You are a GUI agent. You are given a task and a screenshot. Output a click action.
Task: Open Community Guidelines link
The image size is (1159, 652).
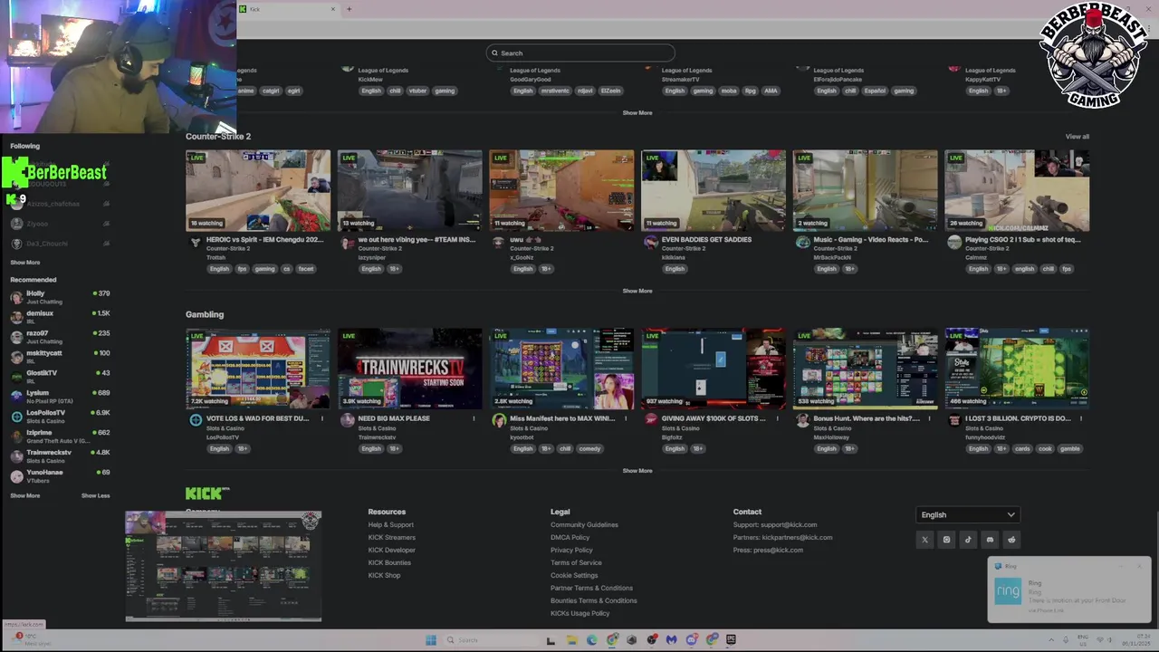coord(584,525)
